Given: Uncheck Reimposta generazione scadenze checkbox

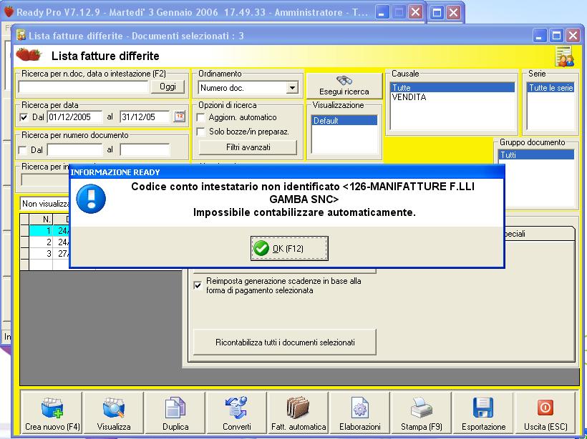Looking at the screenshot, I should (x=198, y=286).
